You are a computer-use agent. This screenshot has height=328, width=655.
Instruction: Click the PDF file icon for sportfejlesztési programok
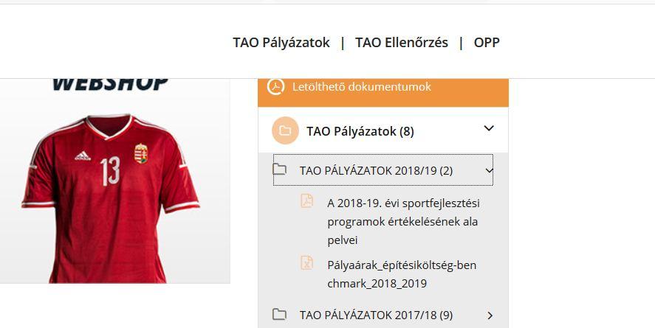point(307,200)
